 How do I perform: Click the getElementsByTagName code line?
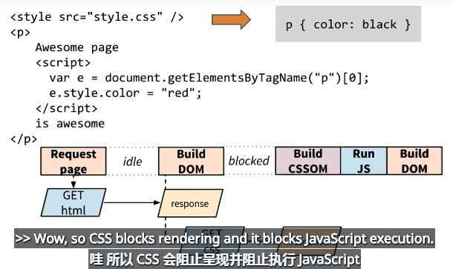pyautogui.click(x=209, y=78)
